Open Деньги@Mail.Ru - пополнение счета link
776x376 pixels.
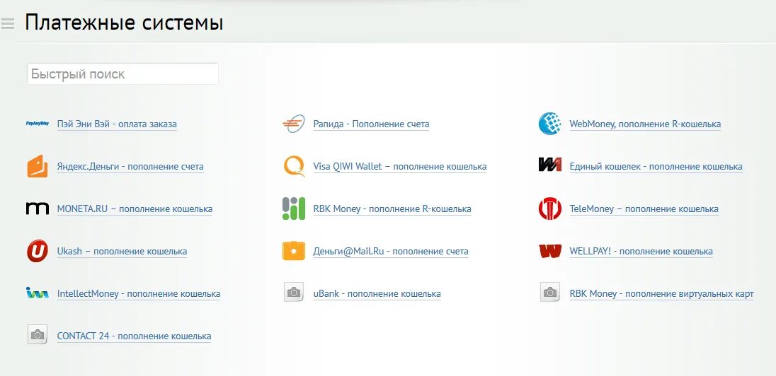(x=390, y=252)
